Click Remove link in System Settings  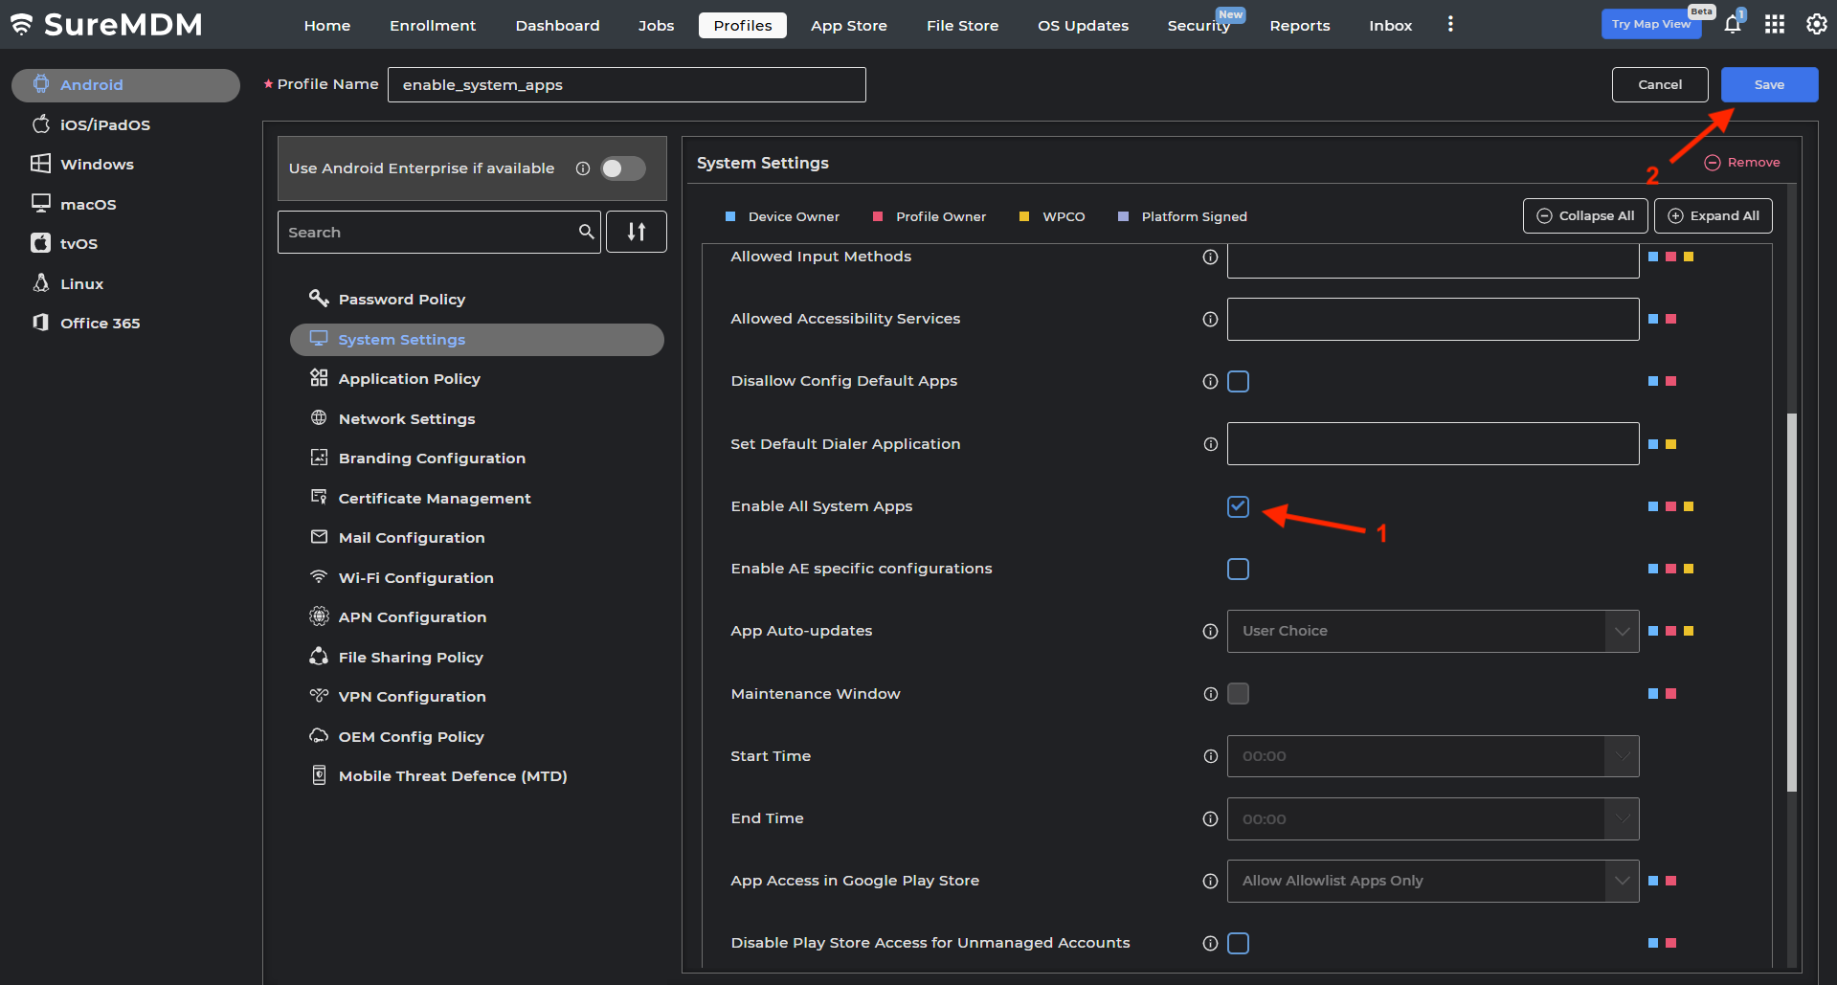pyautogui.click(x=1742, y=163)
